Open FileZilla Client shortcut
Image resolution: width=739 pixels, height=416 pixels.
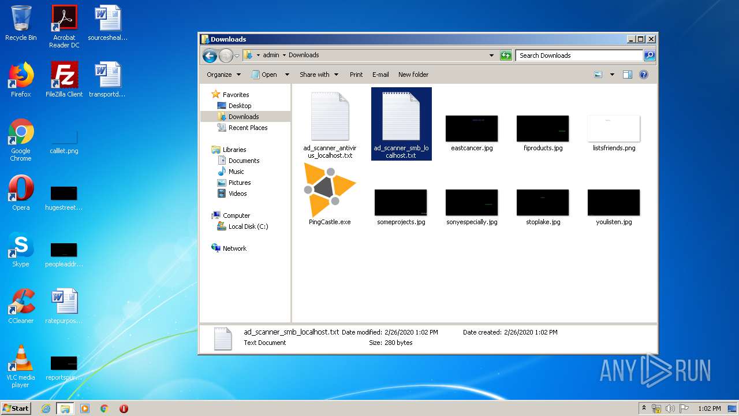(x=64, y=80)
